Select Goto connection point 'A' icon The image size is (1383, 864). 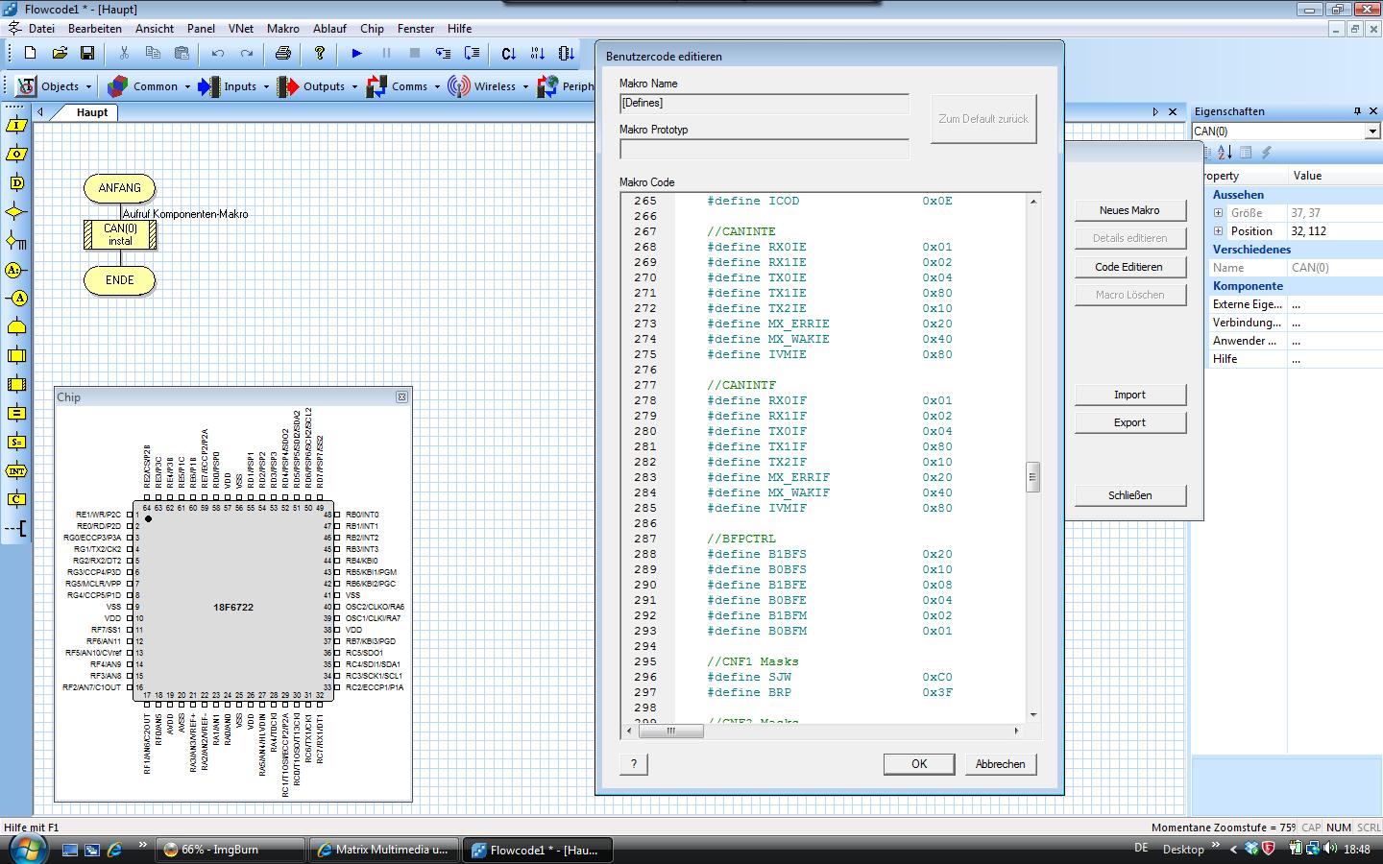[x=16, y=299]
